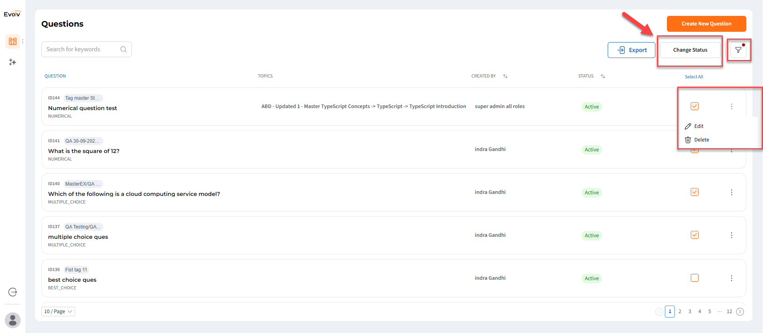
Task: Open the Questions library sidebar icon
Action: [13, 41]
